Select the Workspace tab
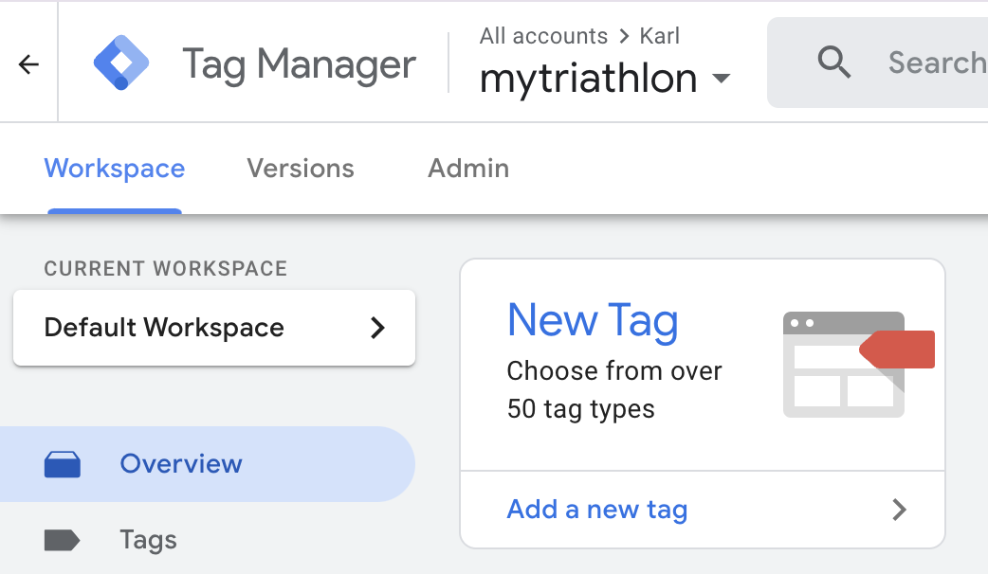The width and height of the screenshot is (988, 574). tap(115, 169)
